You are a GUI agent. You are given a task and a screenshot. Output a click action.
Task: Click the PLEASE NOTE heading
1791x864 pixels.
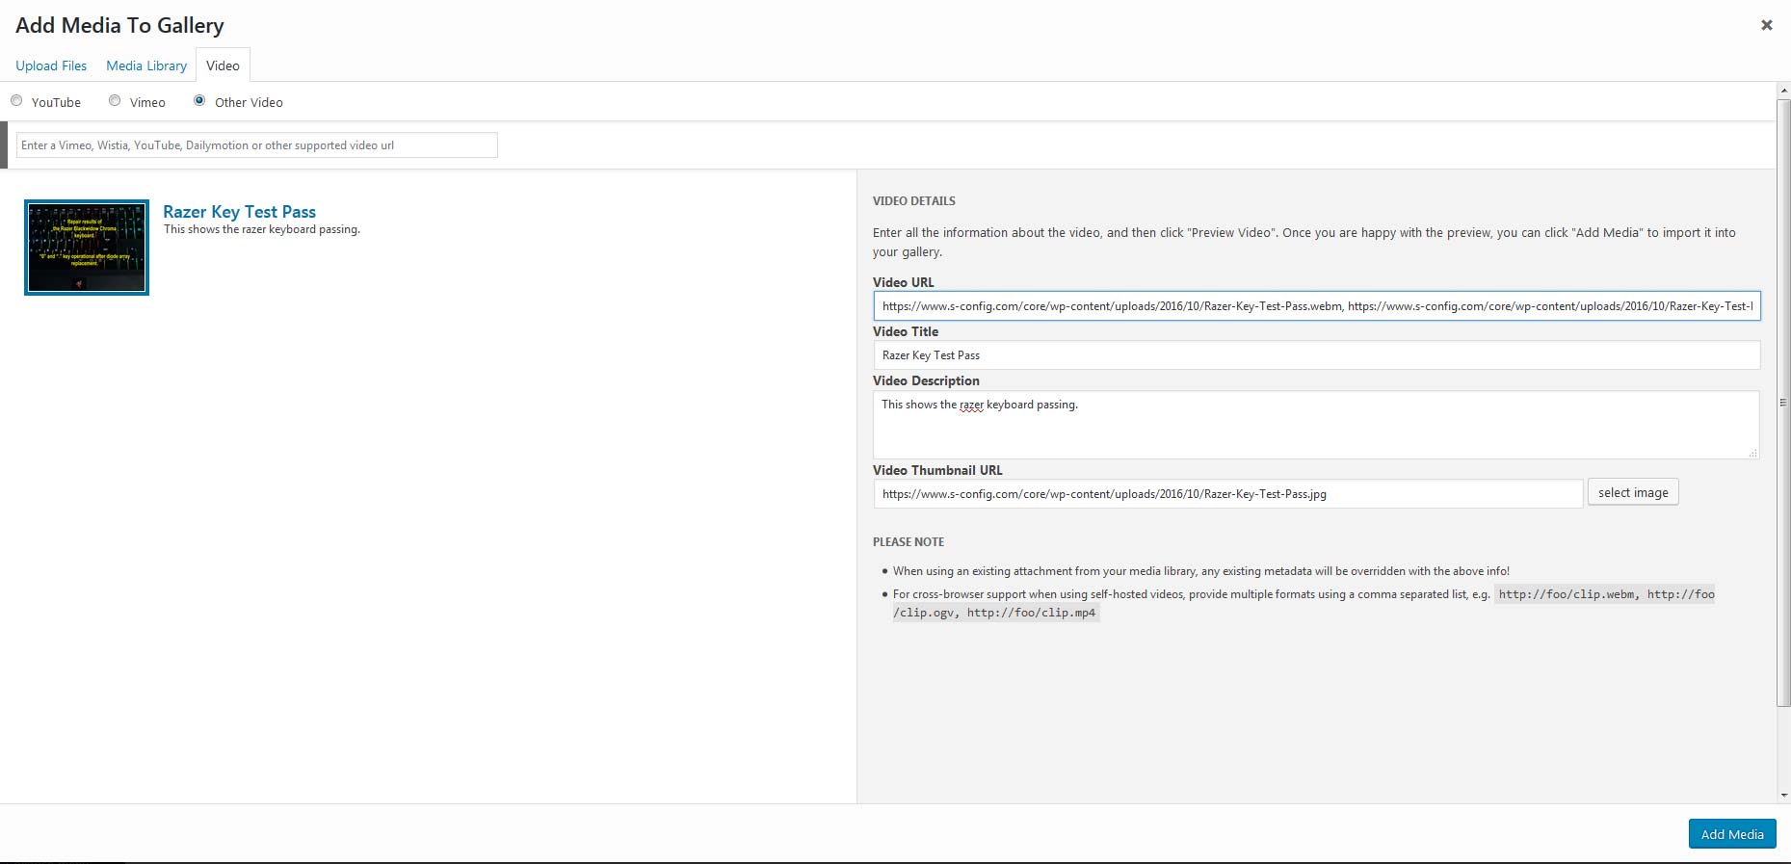(x=909, y=542)
